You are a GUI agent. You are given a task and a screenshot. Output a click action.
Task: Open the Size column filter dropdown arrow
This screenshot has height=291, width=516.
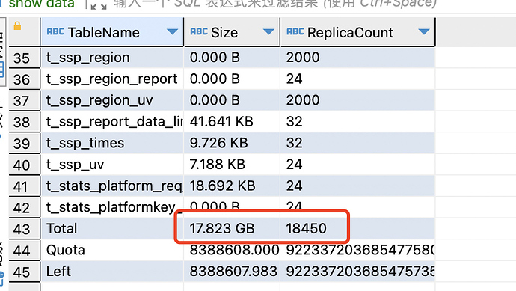pyautogui.click(x=268, y=31)
